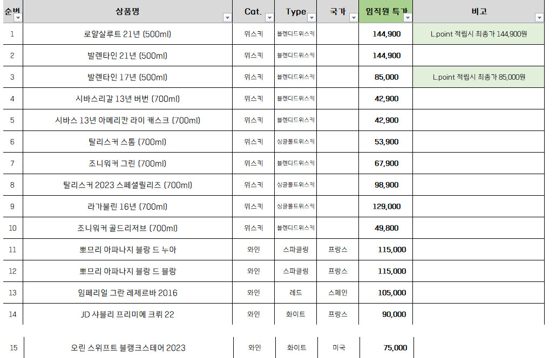Open the 국가 column filter dropdown
This screenshot has width=556, height=358.
pyautogui.click(x=354, y=18)
